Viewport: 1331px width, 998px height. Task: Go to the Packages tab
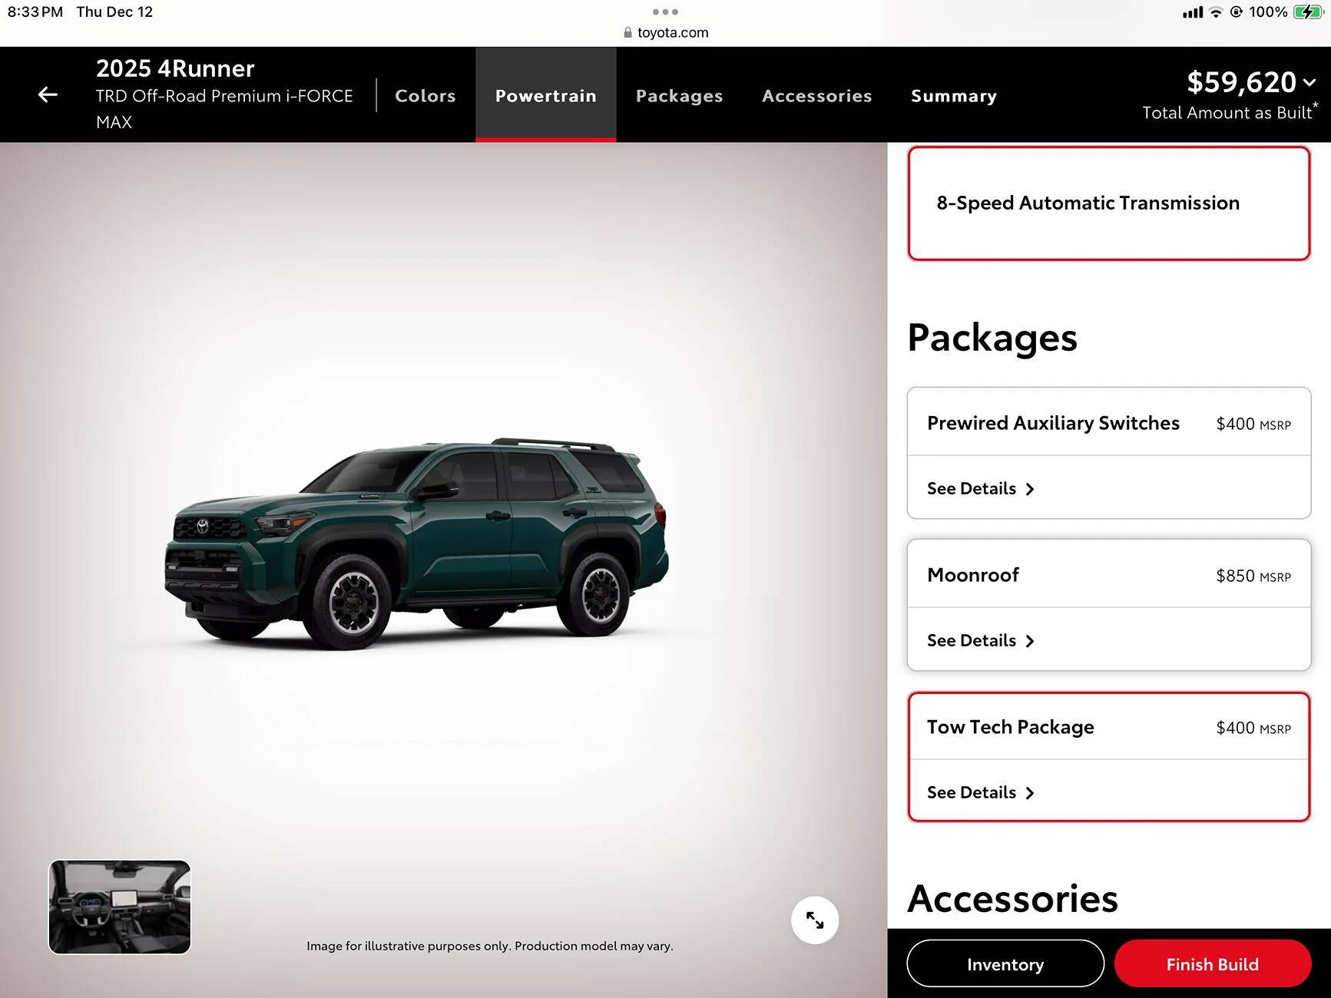pyautogui.click(x=679, y=96)
